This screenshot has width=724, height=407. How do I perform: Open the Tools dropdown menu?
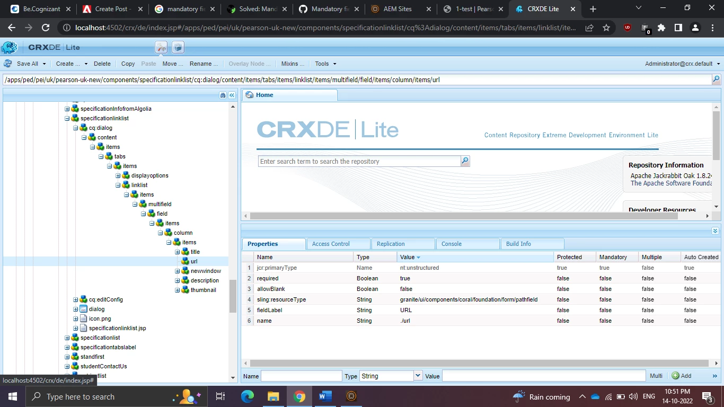(325, 64)
